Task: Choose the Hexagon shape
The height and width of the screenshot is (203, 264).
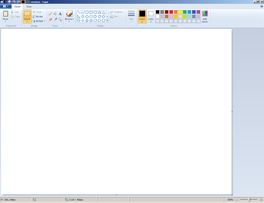Action: tap(91, 17)
